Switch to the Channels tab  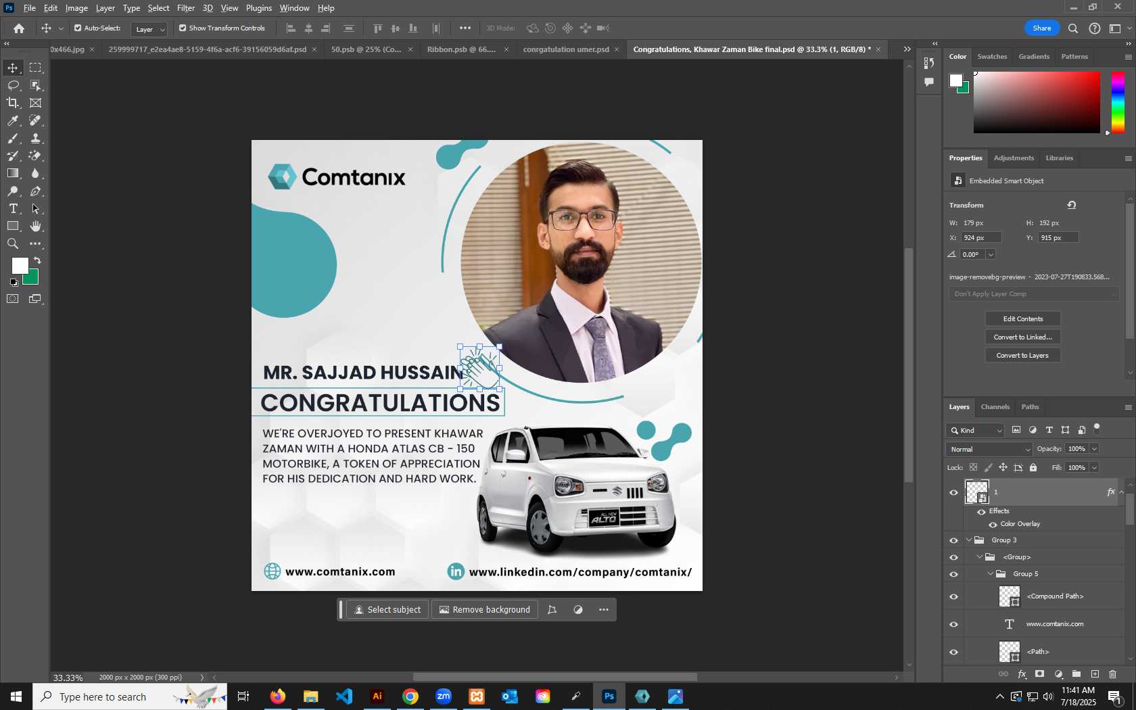[x=995, y=407]
